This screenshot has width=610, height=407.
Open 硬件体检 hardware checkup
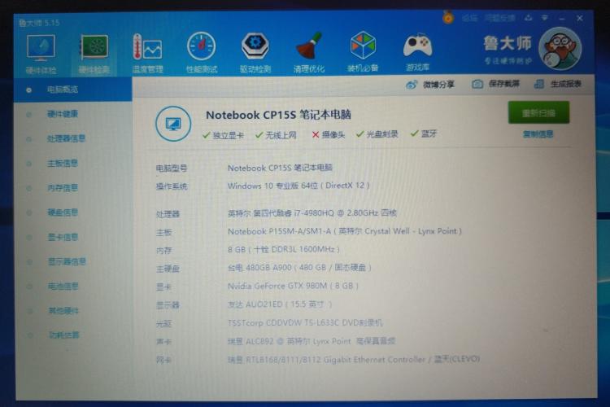(x=41, y=54)
